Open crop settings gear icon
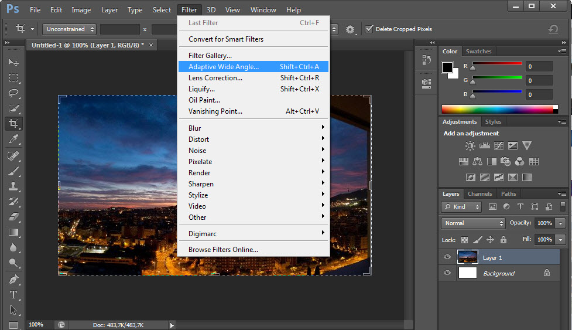 (x=350, y=29)
